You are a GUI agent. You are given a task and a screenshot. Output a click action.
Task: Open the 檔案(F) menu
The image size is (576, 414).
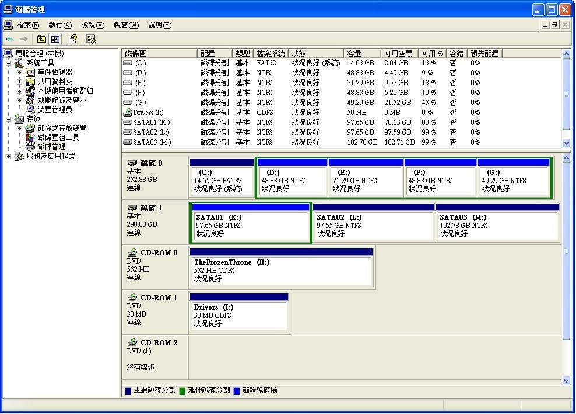coord(27,25)
